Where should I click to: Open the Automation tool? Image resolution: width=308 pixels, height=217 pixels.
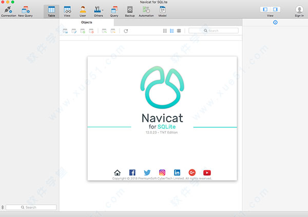[x=146, y=10]
